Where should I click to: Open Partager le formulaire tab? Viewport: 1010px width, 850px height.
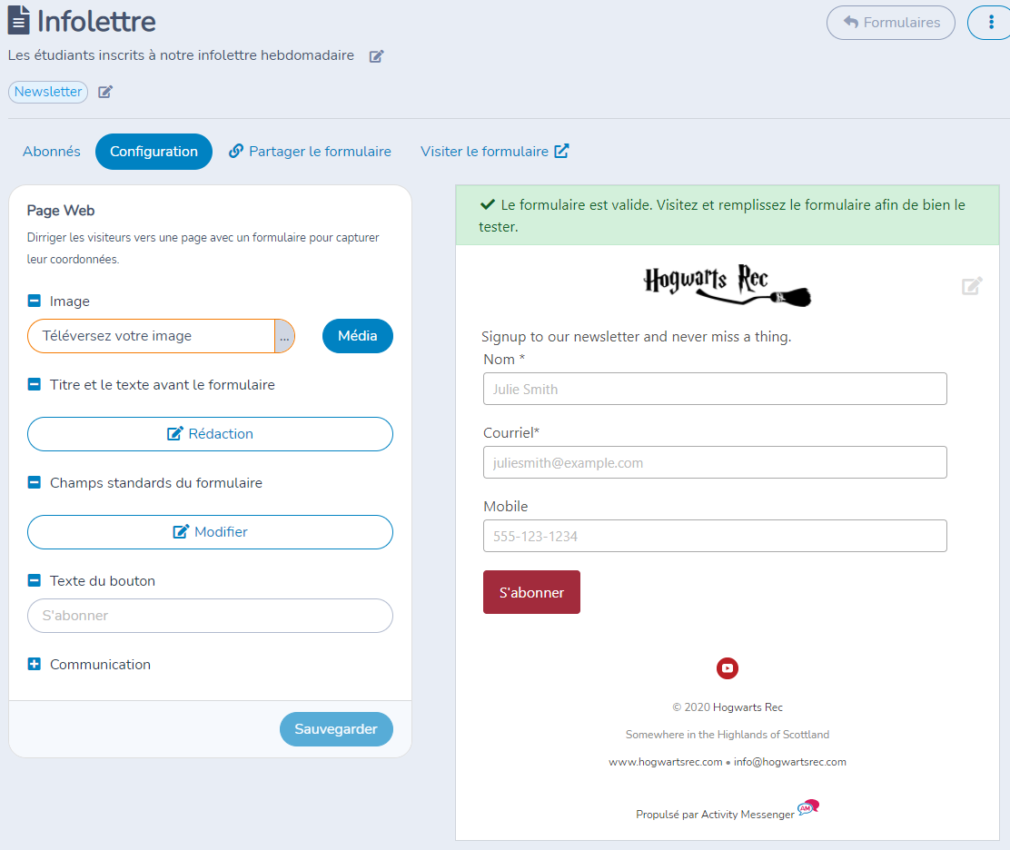(310, 152)
